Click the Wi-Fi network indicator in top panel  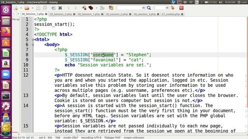coord(191,2)
